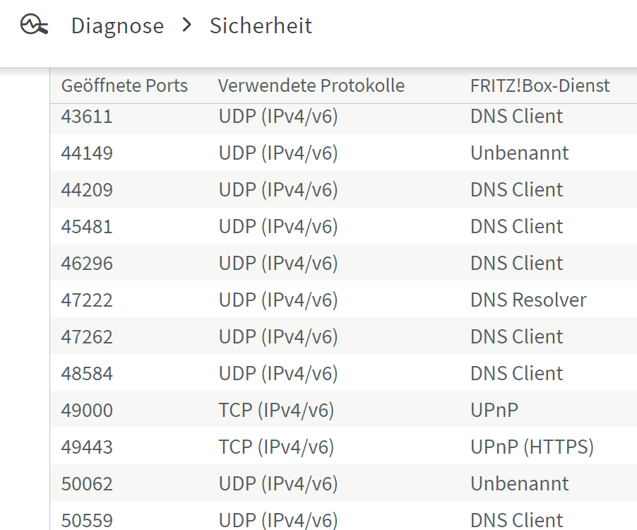The image size is (637, 530).
Task: Click the Verwendete Protokolle column header
Action: pos(311,86)
